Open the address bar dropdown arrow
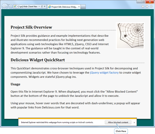This screenshot has width=155, height=134. tap(39, 6)
